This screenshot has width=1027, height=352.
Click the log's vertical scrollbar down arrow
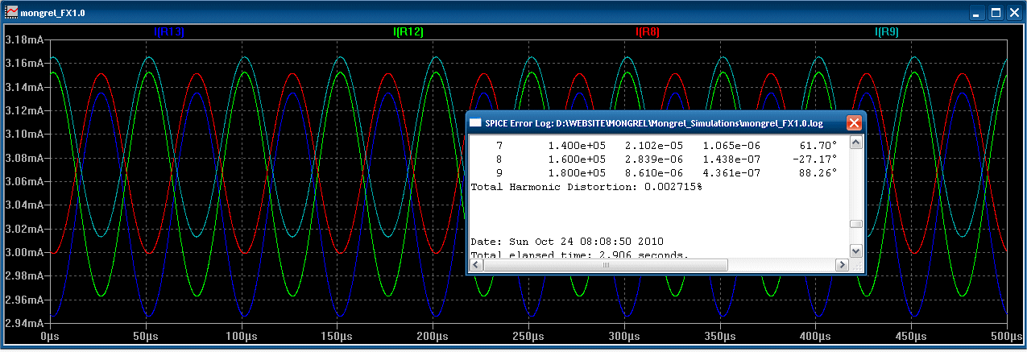pos(856,251)
